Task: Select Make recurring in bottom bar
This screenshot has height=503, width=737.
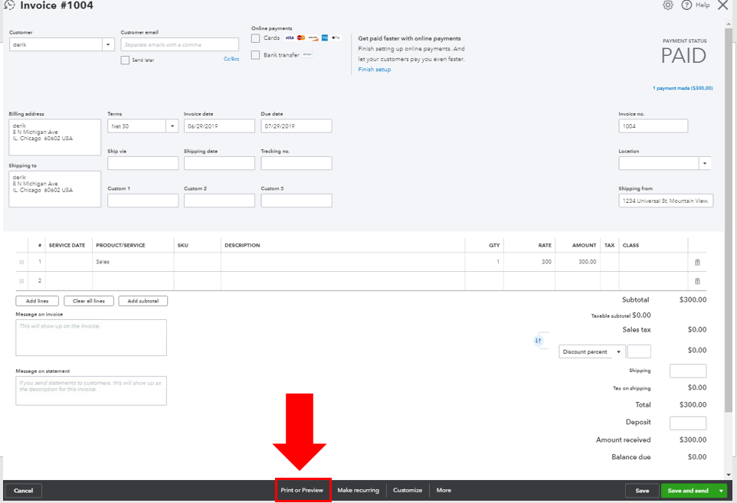Action: [359, 490]
